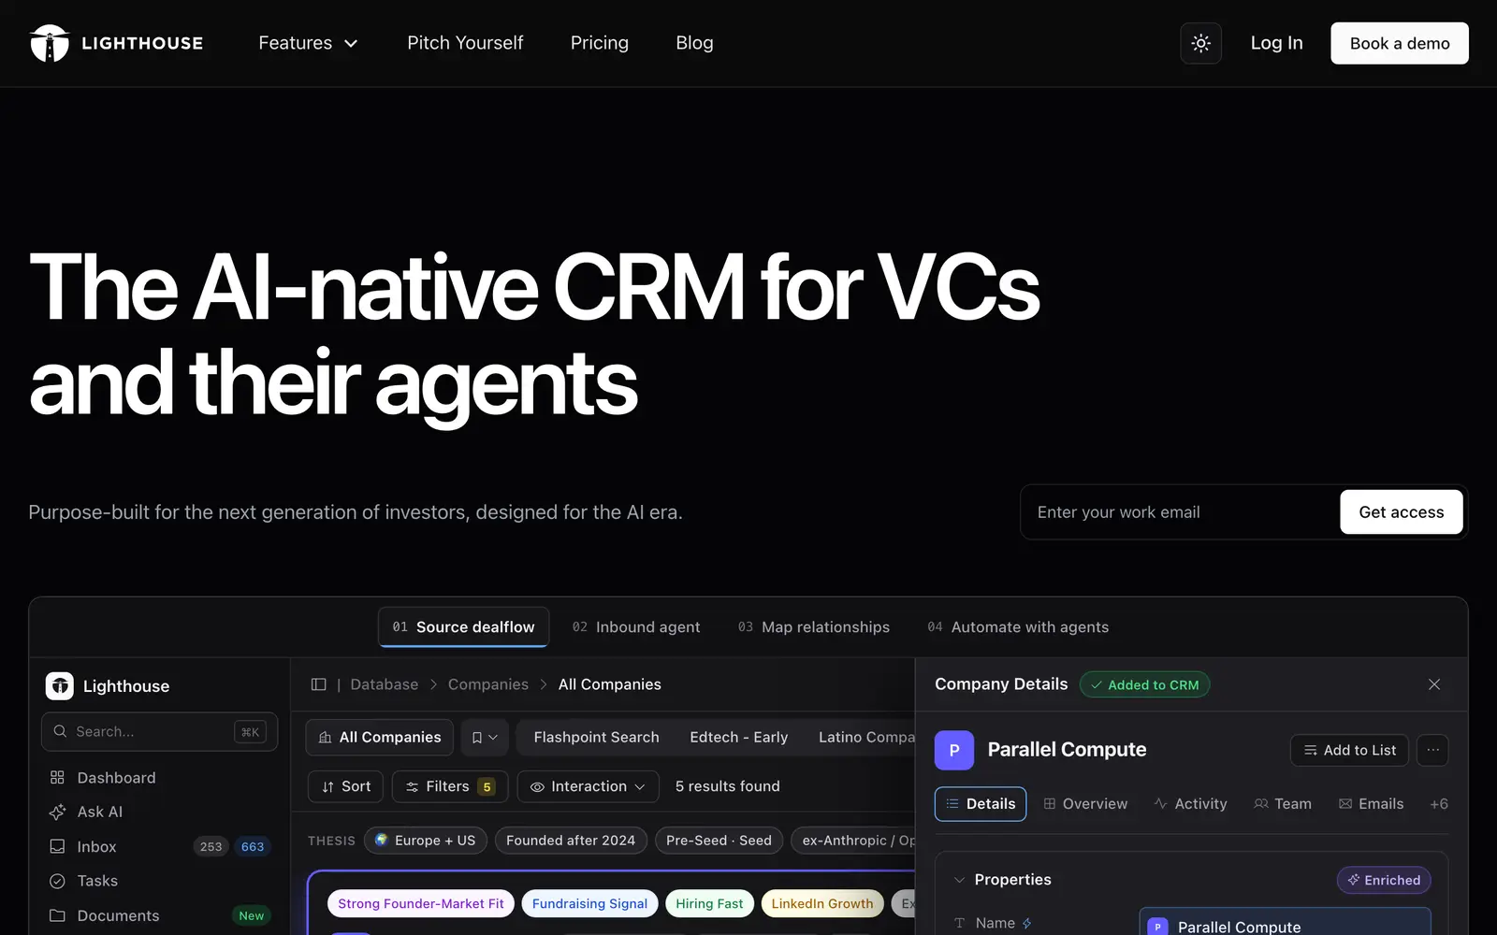Switch to the Inbound agent tab
Screen dimensions: 1497x935
click(636, 626)
